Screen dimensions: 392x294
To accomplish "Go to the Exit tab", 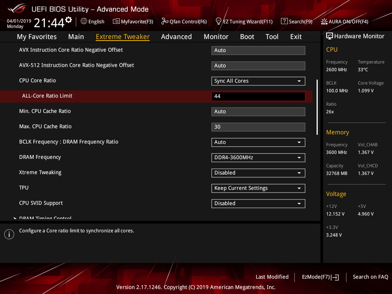I will [296, 37].
